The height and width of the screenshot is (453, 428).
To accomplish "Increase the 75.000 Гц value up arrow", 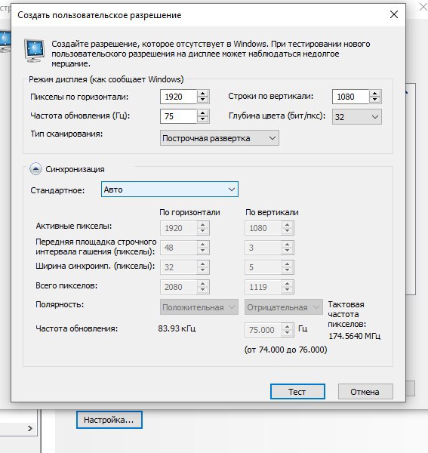I will (x=287, y=326).
